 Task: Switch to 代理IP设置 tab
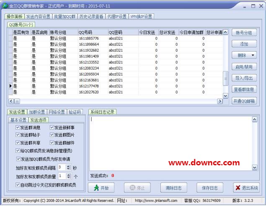tap(117, 16)
